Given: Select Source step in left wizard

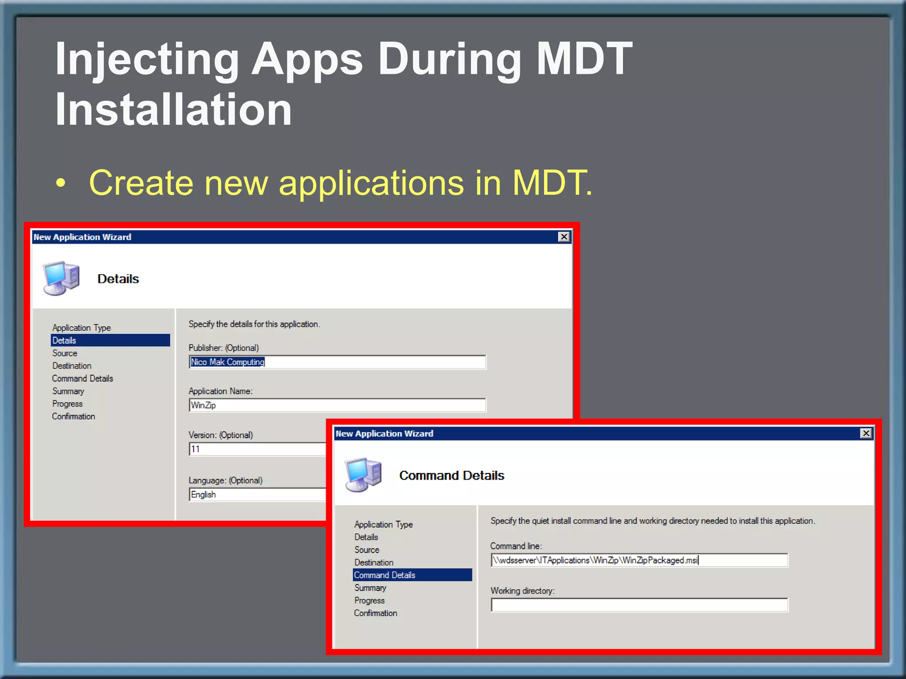Looking at the screenshot, I should tap(65, 353).
